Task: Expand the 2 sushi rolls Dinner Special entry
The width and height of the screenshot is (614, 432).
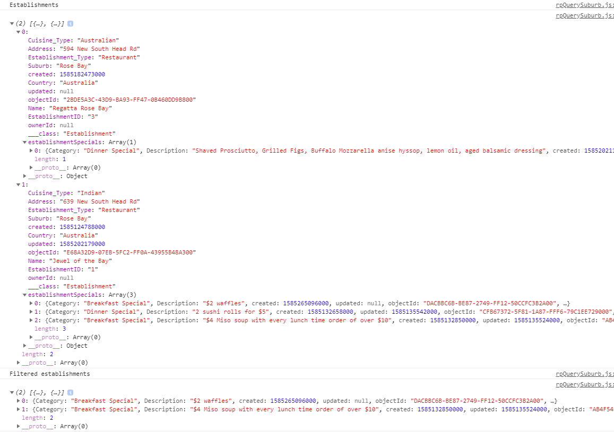Action: [30, 311]
